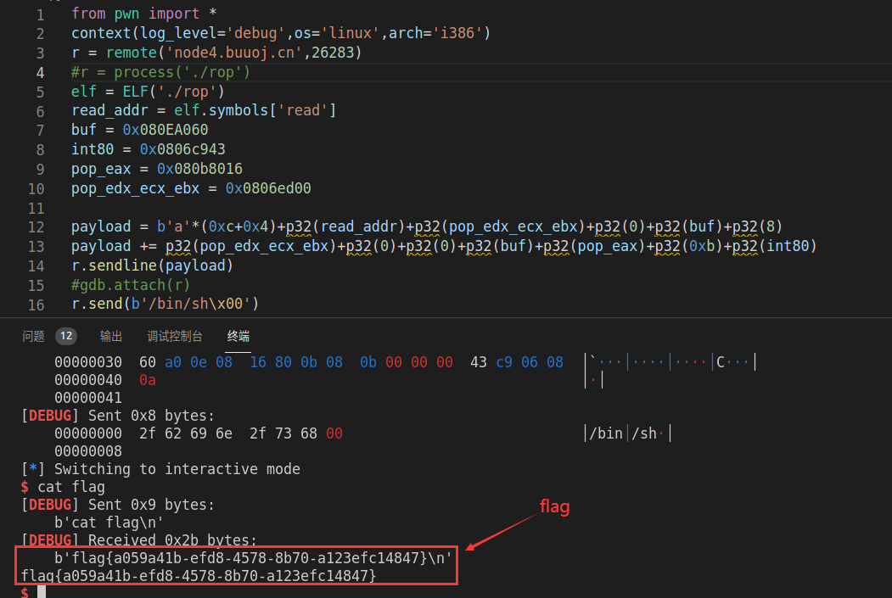Click r.send(b'/bin/sh\x00') line
The height and width of the screenshot is (598, 892).
click(165, 304)
